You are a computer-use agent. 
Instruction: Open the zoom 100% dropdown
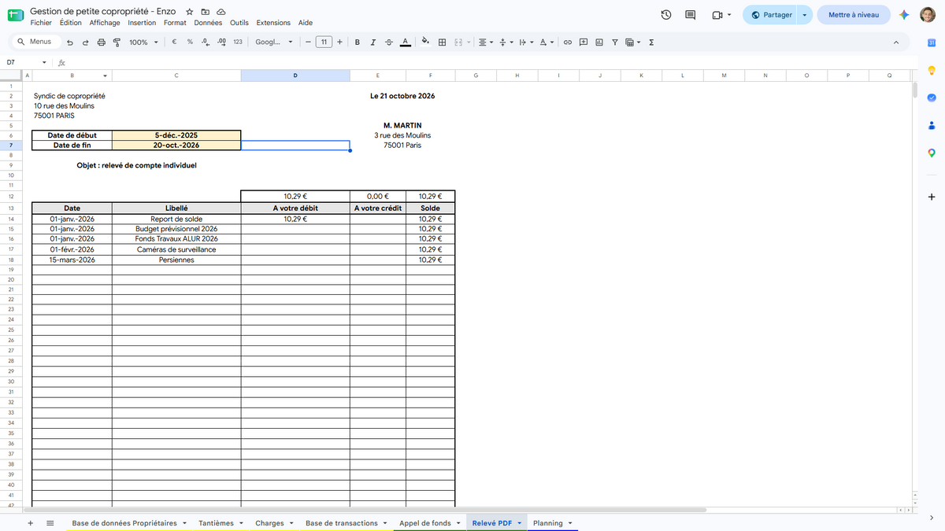point(143,42)
